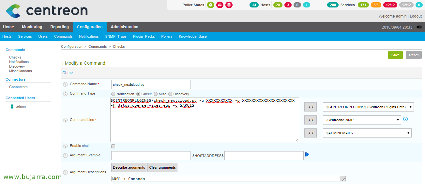Click the admin user icon
Screen dimensions: 425x184
(x=12, y=106)
